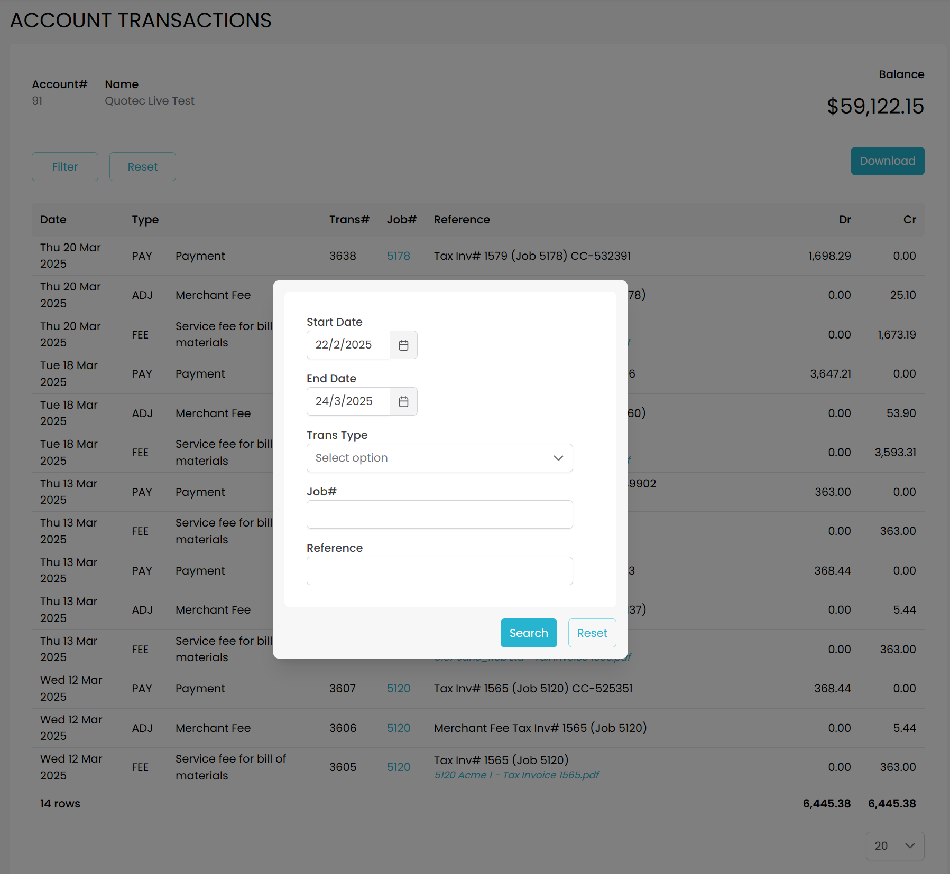This screenshot has height=874, width=950.
Task: Click the Reset button beside Filter
Action: click(142, 167)
